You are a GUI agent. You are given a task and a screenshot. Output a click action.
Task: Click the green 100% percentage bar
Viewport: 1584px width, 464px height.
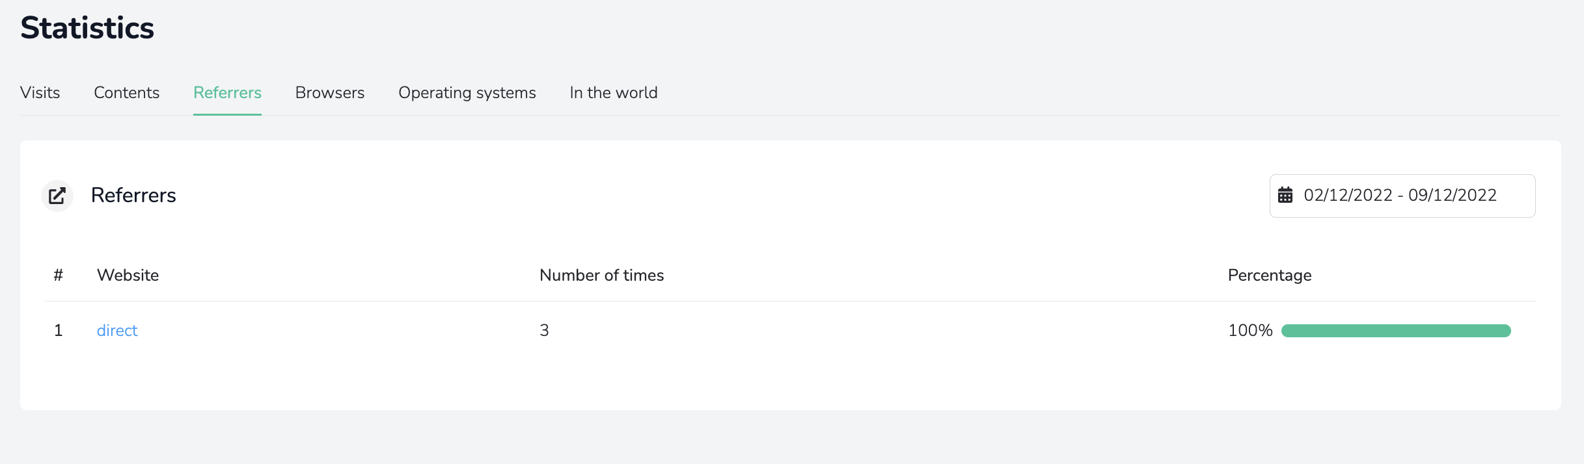point(1396,331)
